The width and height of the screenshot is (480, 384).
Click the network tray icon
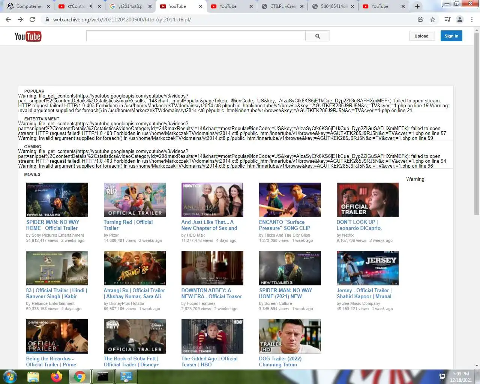[x=442, y=376]
